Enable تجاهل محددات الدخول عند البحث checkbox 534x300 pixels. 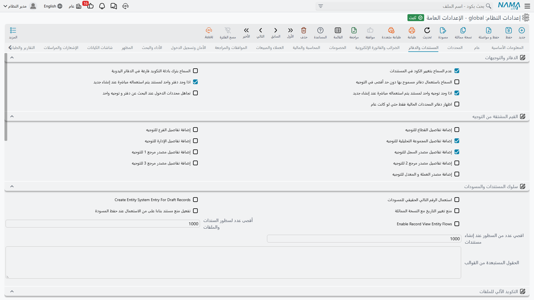coord(195,93)
